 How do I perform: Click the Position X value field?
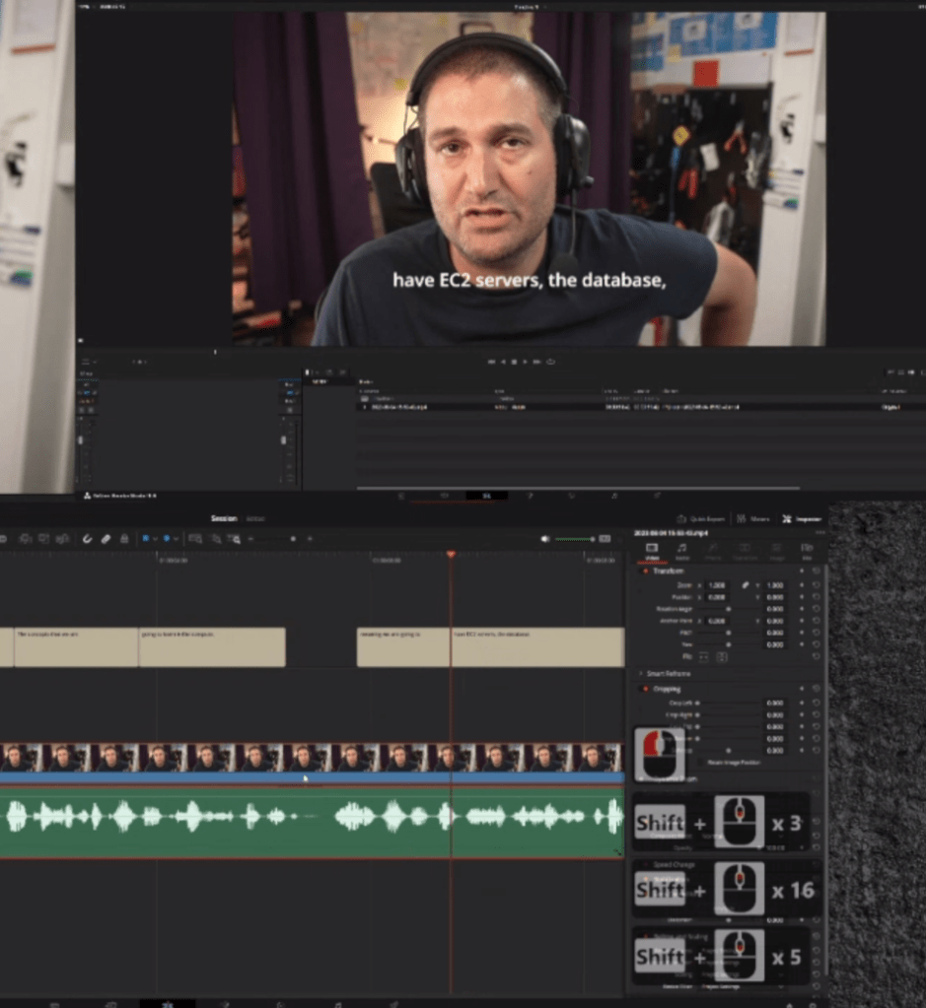click(x=718, y=597)
